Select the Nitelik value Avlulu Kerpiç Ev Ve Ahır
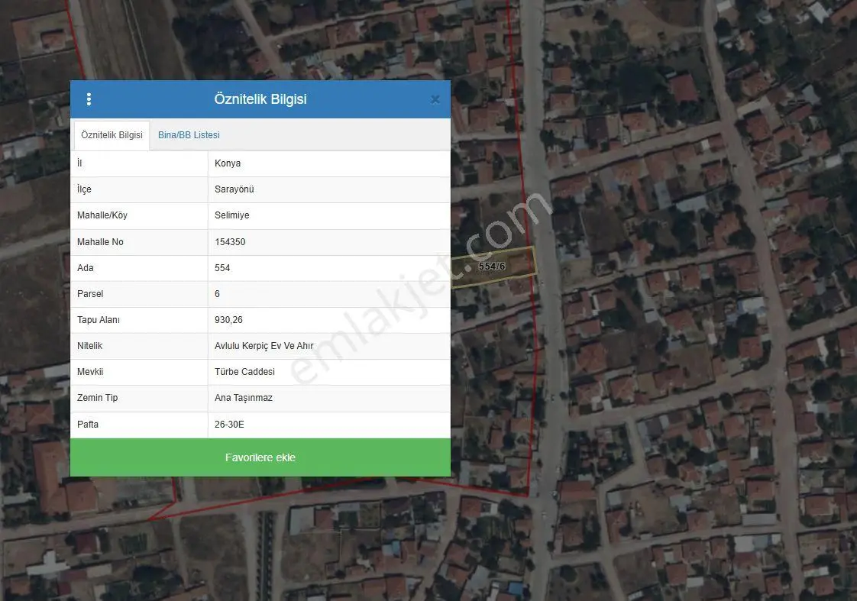 [264, 346]
